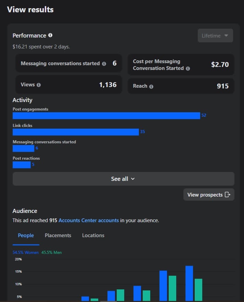Screen dimensions: 244x302
Task: Click the '45.5% Men' legend label
Action: coord(51,253)
